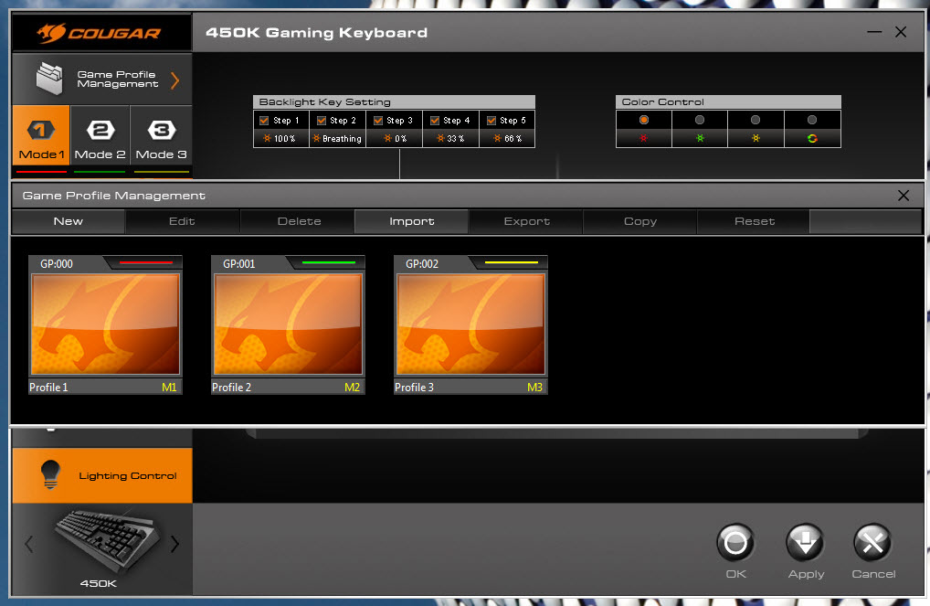This screenshot has height=606, width=930.
Task: Go to previous device with left arrow
Action: 28,543
